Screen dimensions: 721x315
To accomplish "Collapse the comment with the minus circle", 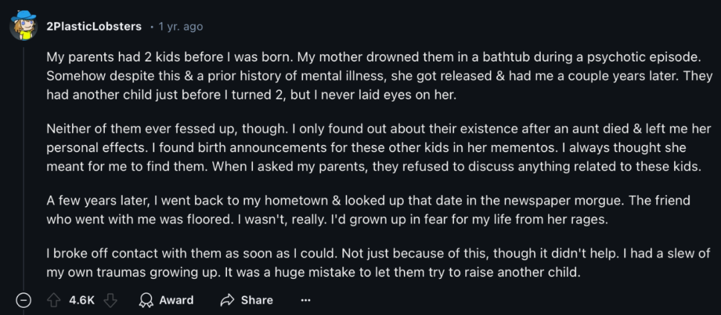I will pyautogui.click(x=23, y=300).
